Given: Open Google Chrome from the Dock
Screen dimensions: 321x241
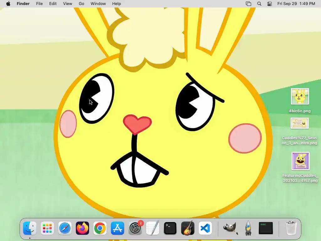Looking at the screenshot, I should click(x=100, y=228).
